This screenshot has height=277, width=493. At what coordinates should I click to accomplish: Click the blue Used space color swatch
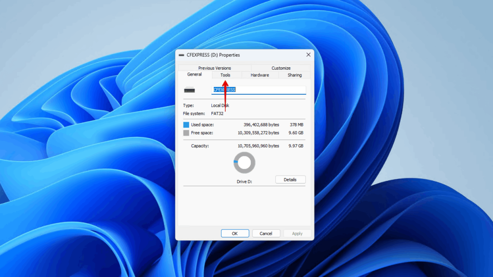click(x=186, y=125)
